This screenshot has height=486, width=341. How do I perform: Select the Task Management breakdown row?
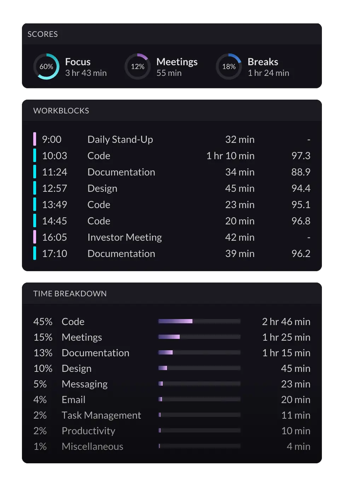tap(172, 415)
